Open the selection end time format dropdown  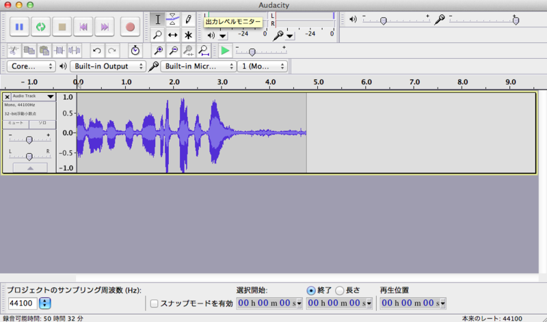pyautogui.click(x=369, y=304)
